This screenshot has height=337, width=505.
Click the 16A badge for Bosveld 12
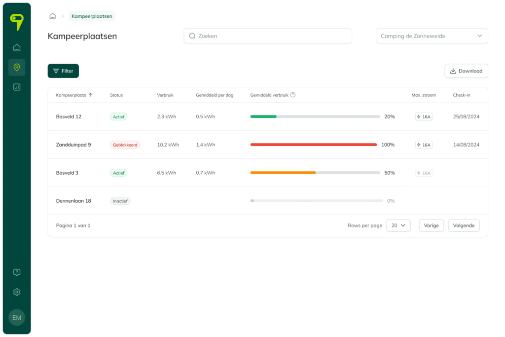[x=424, y=117]
